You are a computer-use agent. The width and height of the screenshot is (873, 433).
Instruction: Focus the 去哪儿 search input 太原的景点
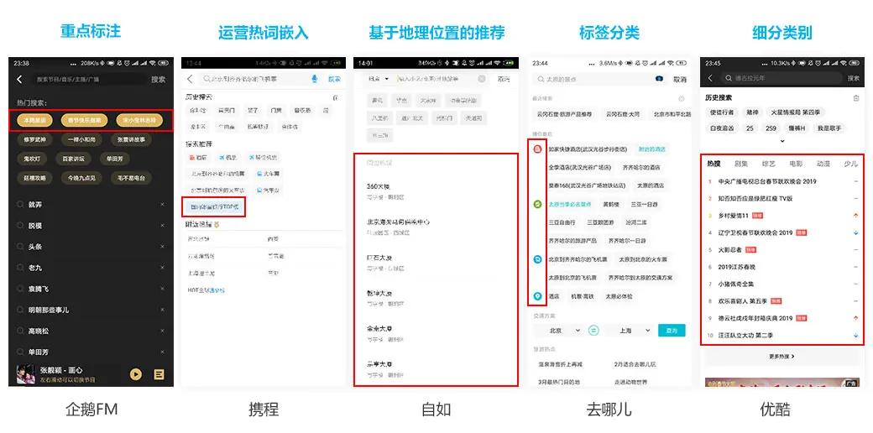tap(599, 79)
